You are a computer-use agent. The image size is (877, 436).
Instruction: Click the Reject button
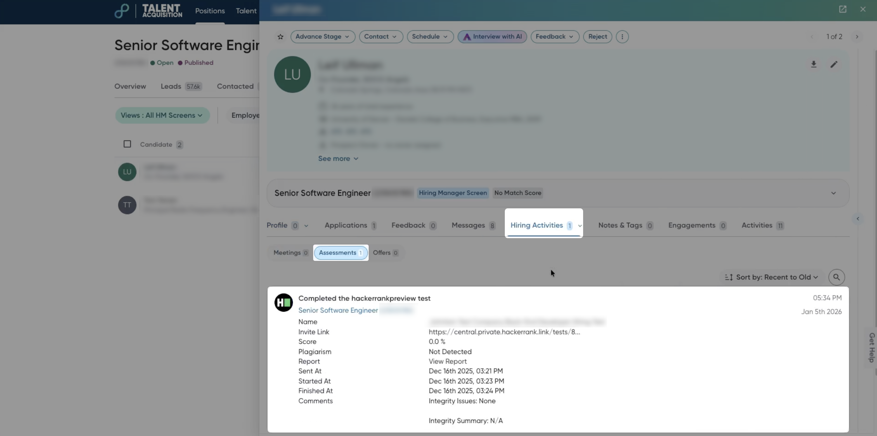[597, 37]
